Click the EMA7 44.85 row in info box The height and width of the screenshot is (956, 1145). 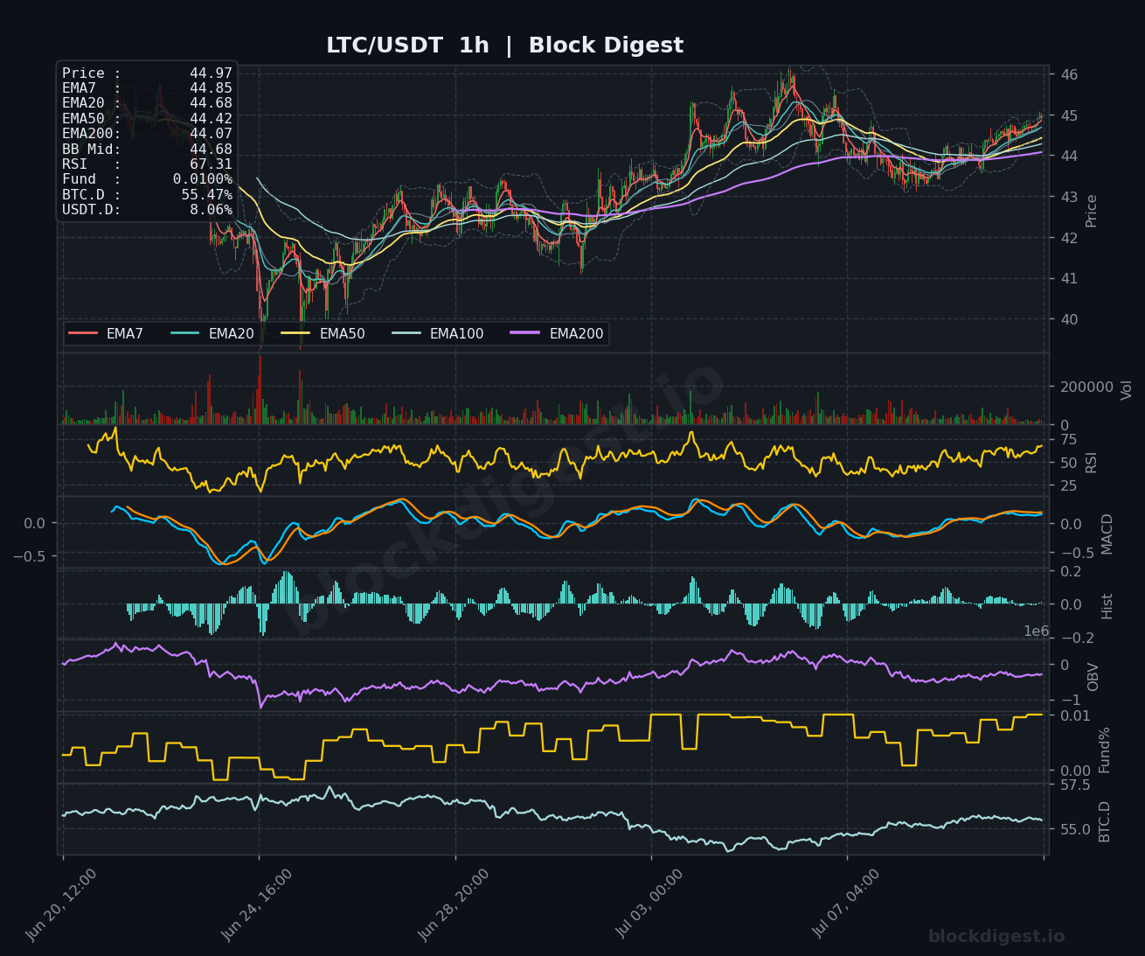click(x=147, y=88)
